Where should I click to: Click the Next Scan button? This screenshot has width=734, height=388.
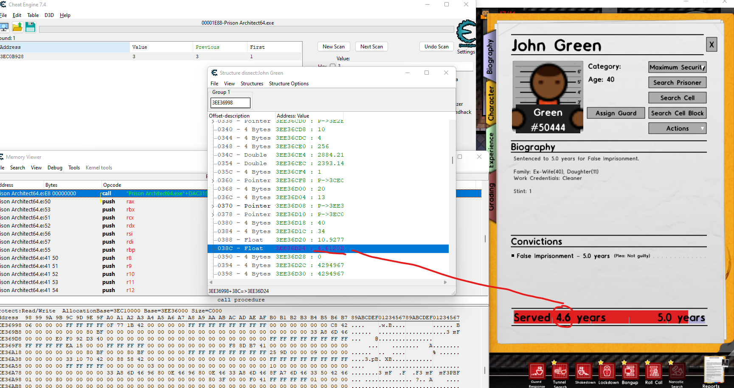coord(371,47)
